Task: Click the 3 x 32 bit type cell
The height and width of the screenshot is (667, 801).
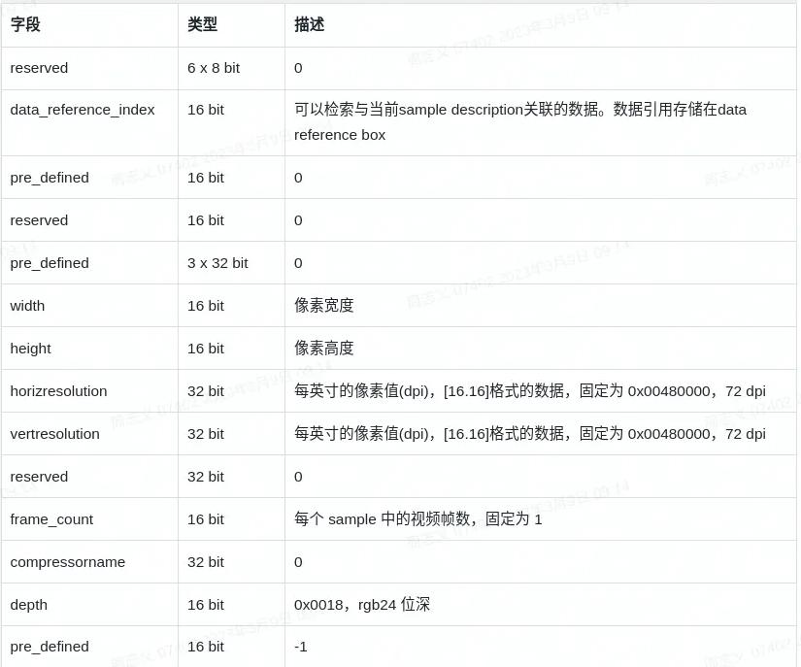Action: pyautogui.click(x=217, y=262)
